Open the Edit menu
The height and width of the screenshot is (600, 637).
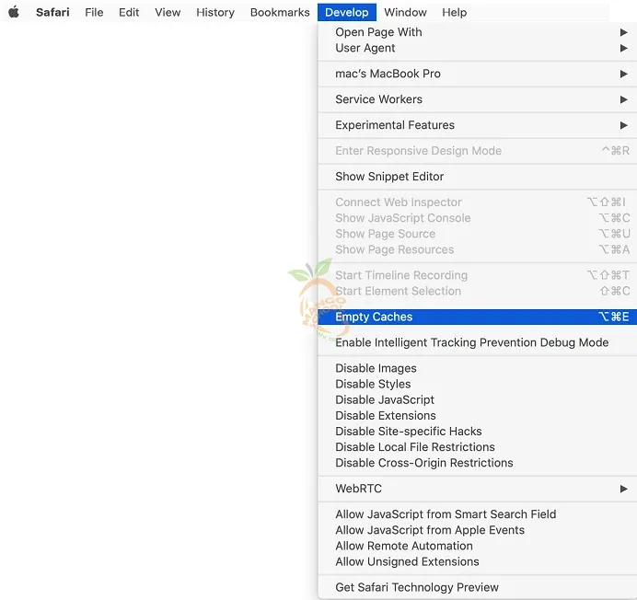[x=129, y=12]
